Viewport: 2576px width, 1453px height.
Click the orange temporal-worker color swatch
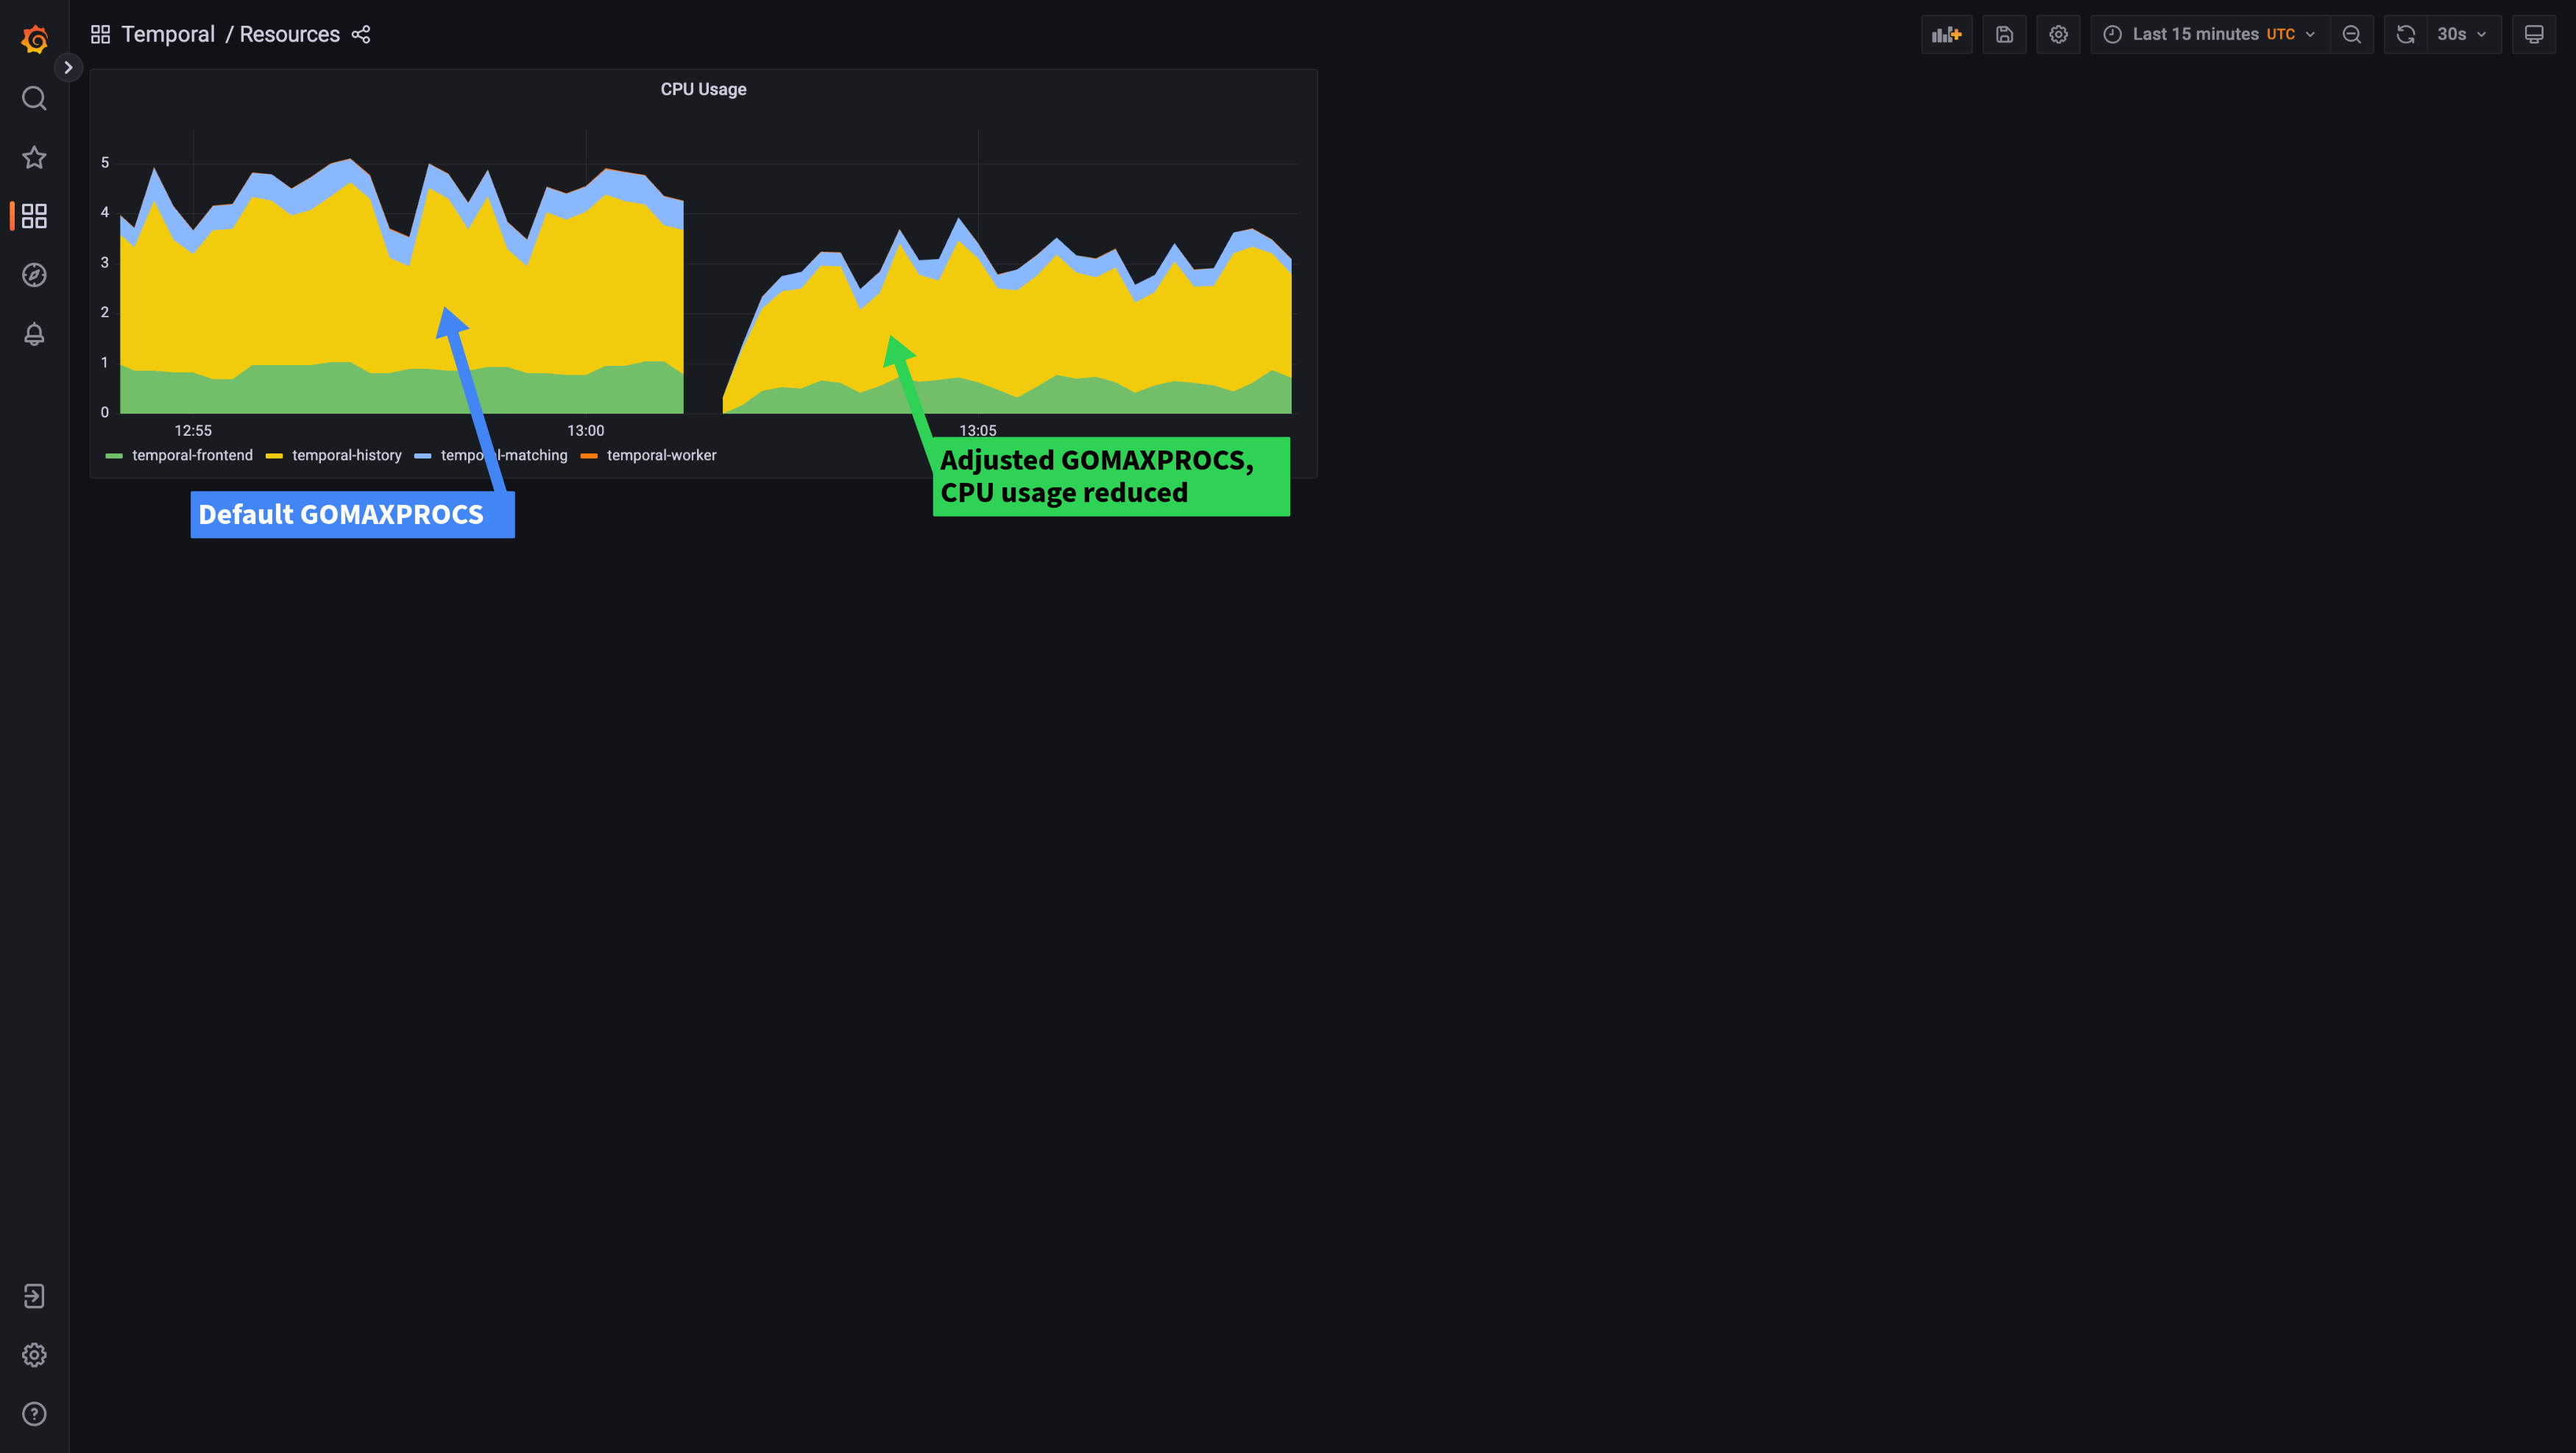pyautogui.click(x=589, y=456)
